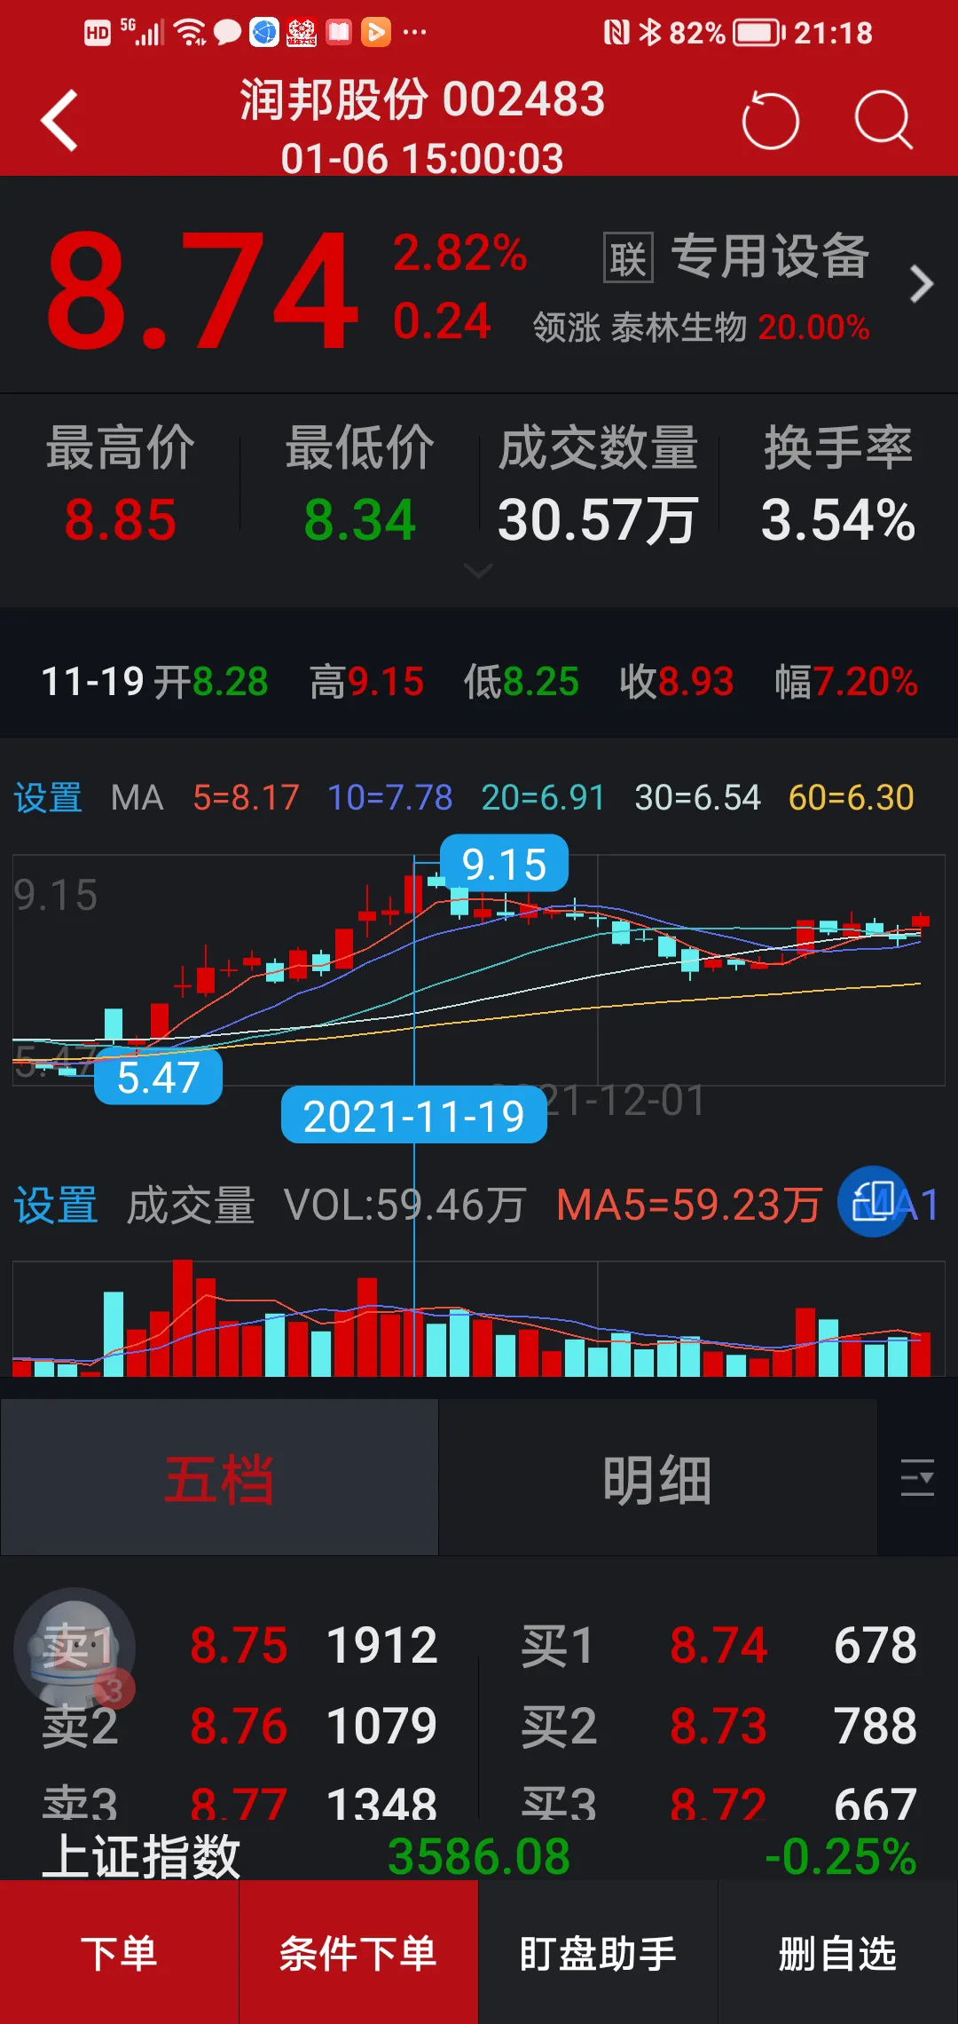Select the 2021-11-19 date marker

click(x=413, y=1115)
